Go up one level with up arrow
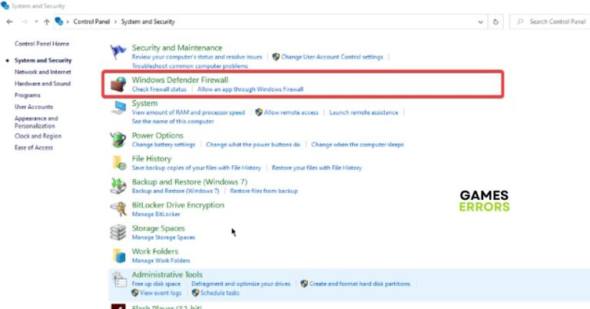Image resolution: width=590 pixels, height=309 pixels. 47,22
